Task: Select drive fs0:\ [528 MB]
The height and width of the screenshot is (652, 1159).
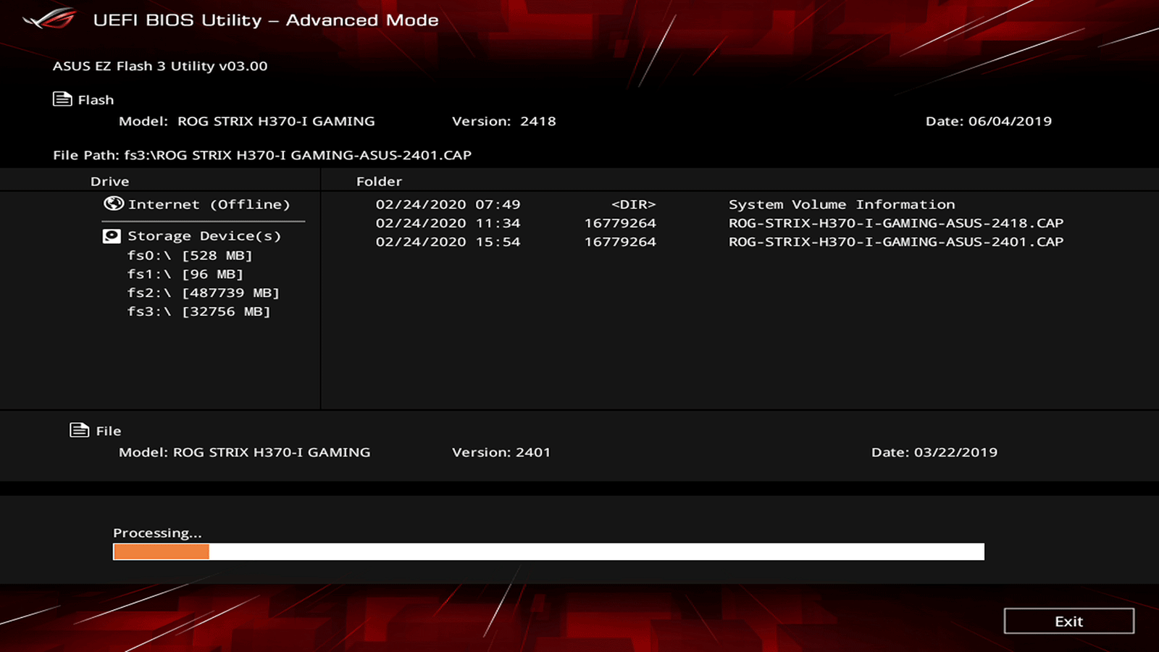Action: click(190, 255)
